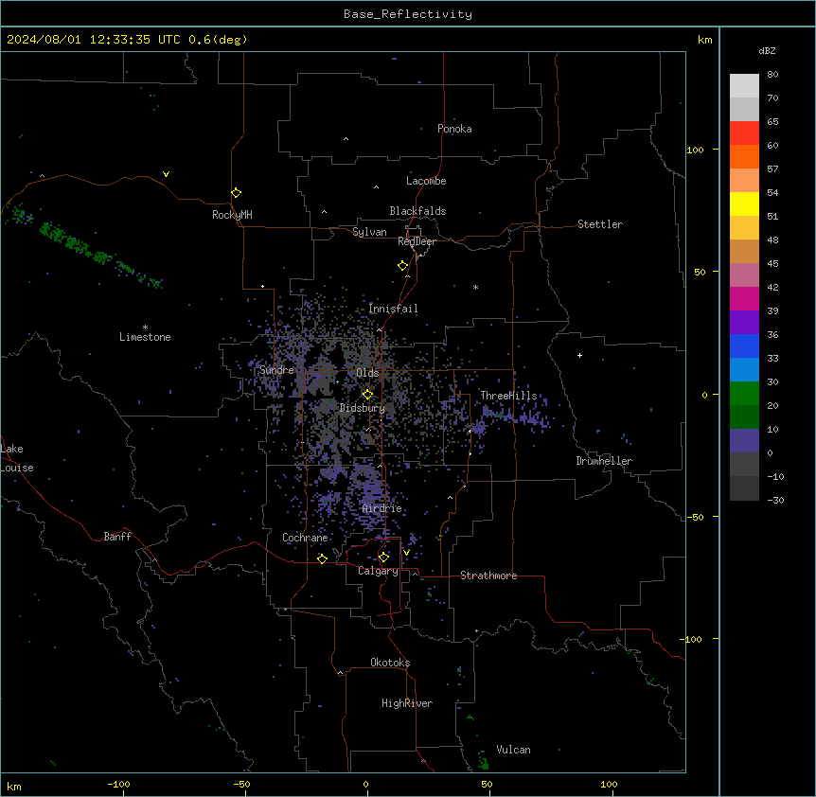Image resolution: width=816 pixels, height=797 pixels.
Task: Select the Calgary city label
Action: pyautogui.click(x=378, y=571)
